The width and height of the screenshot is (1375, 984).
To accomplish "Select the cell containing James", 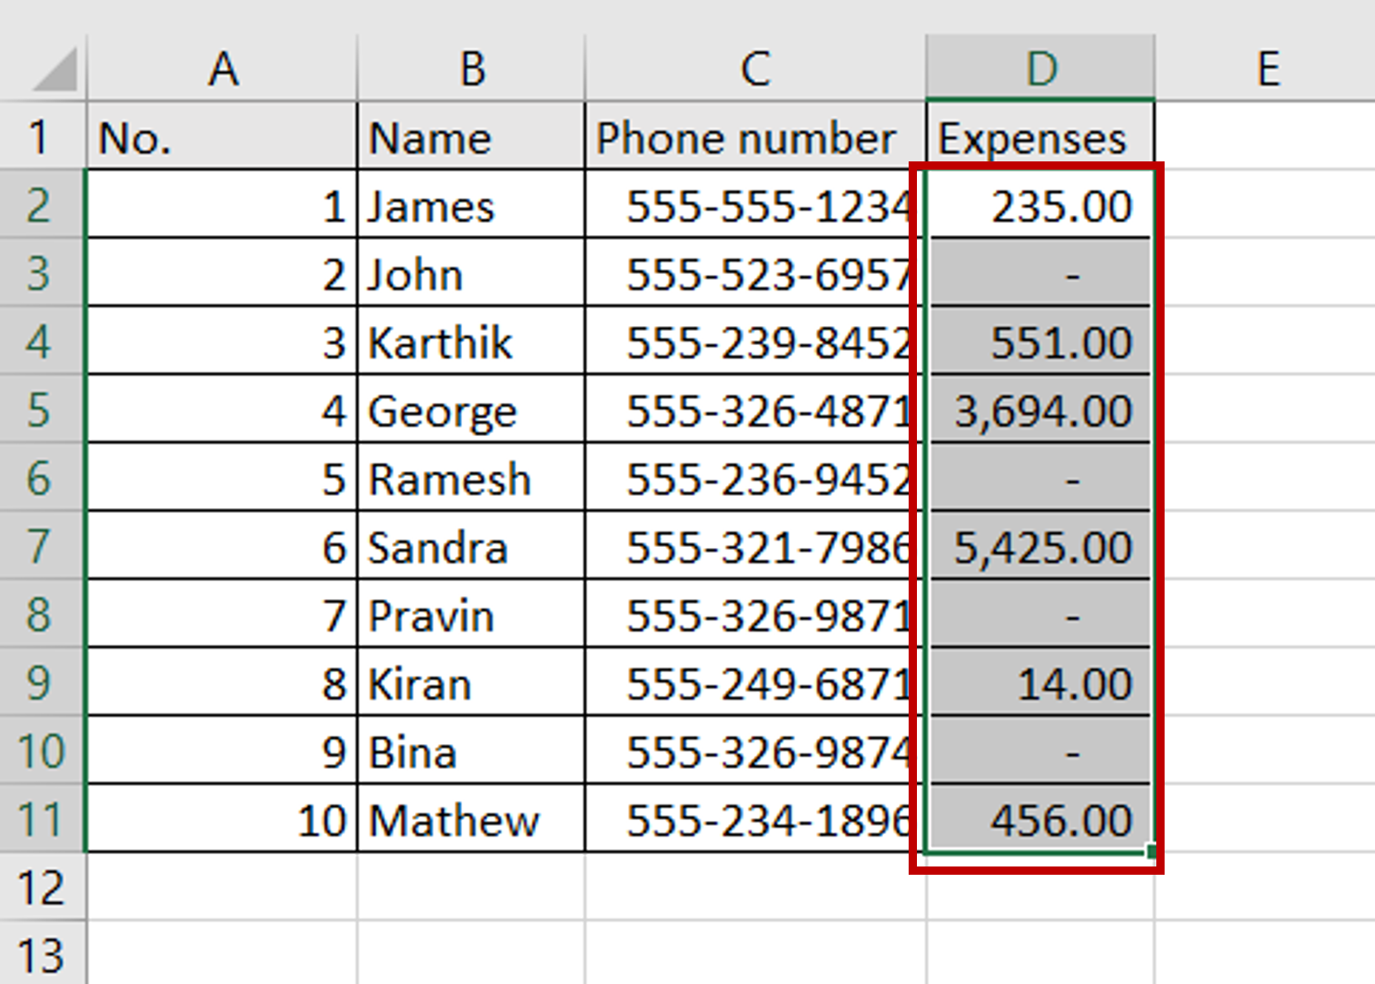I will point(470,205).
